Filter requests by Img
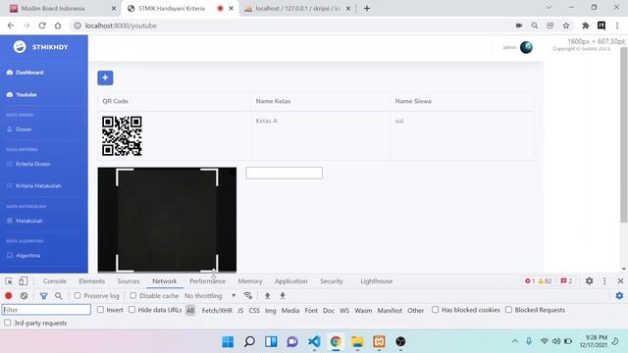Viewport: 628px width, 353px height. [271, 310]
